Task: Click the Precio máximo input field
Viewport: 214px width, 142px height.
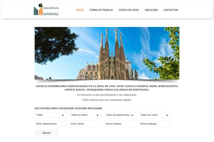Action: coord(155,124)
